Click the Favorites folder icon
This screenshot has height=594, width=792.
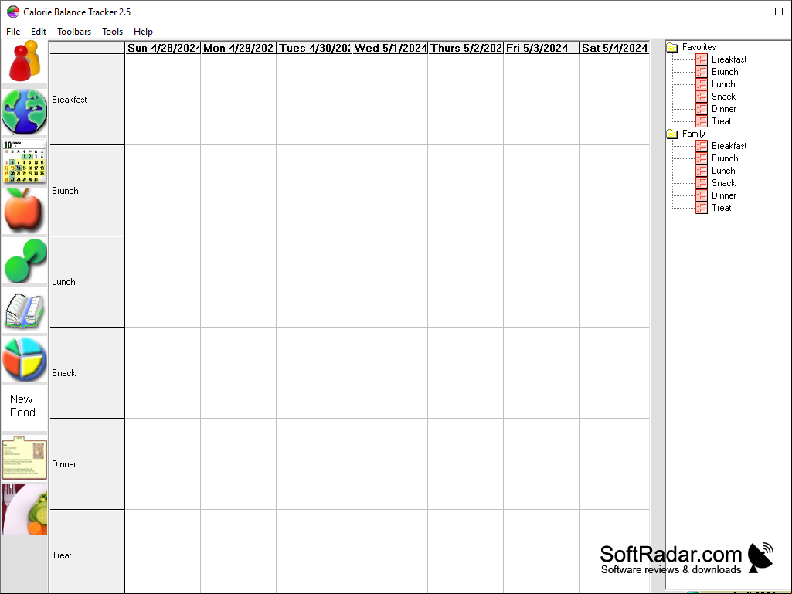pyautogui.click(x=671, y=47)
